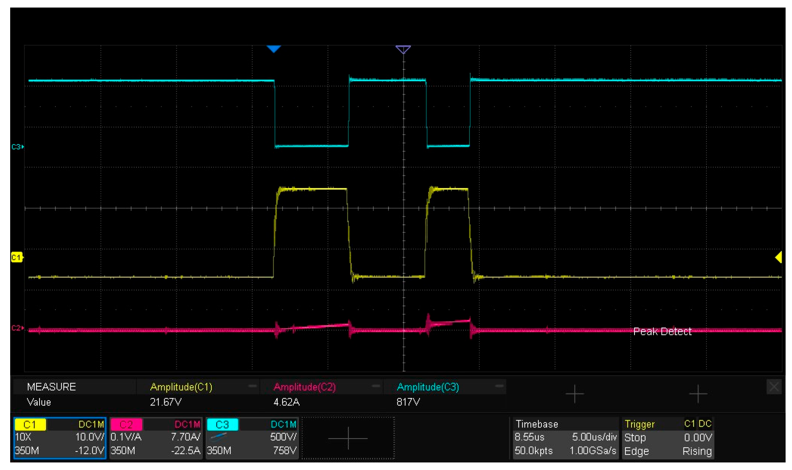Select the C2 ground level indicator

[x=17, y=328]
